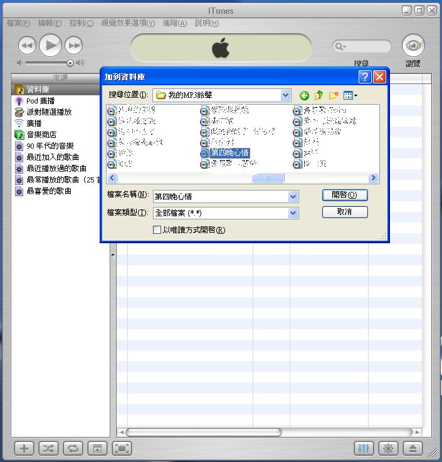442x462 pixels.
Task: Create new folder icon in dialog
Action: pos(334,95)
